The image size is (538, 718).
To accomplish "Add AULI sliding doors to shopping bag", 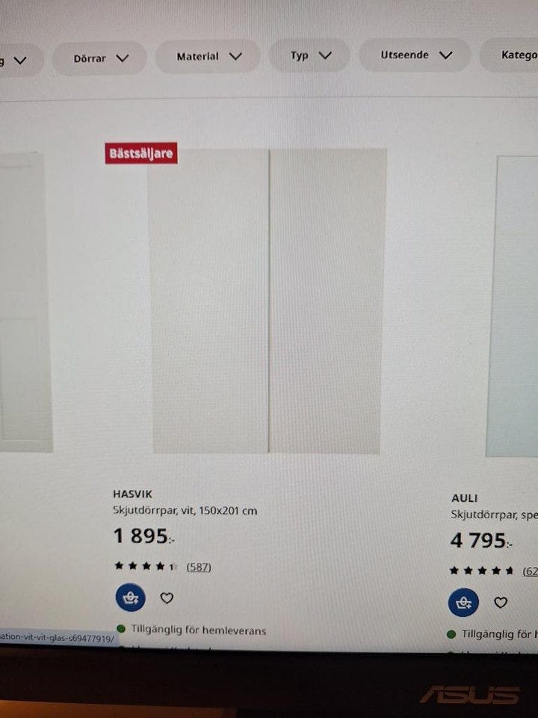I will point(463,602).
